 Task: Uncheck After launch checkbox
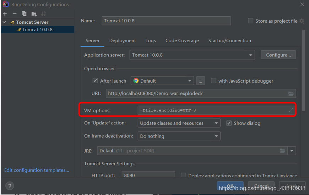click(x=95, y=81)
